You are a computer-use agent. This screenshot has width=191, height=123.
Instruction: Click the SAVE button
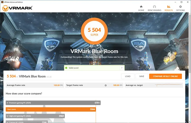click(142, 76)
